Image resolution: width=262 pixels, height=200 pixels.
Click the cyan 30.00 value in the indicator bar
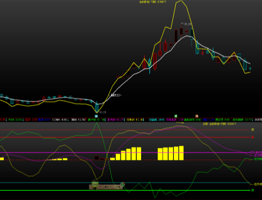tap(154, 120)
